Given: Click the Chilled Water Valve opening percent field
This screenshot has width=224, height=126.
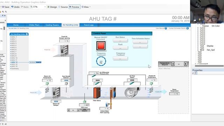Looking at the screenshot, I should tap(105, 109).
